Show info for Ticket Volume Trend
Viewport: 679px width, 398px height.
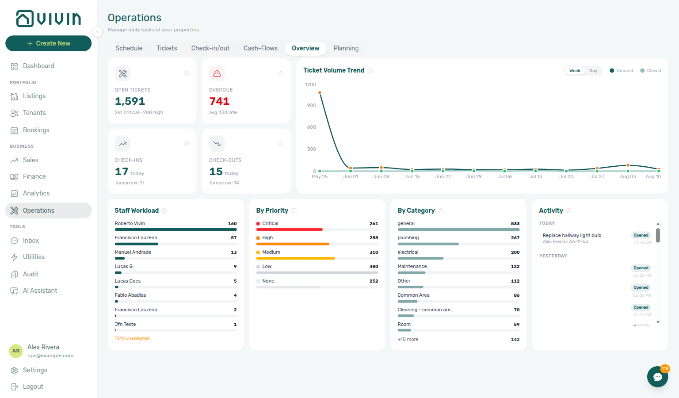[370, 70]
